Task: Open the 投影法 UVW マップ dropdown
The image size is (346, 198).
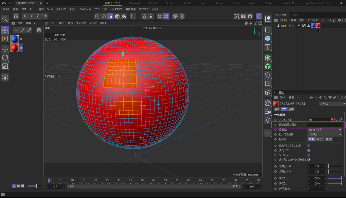Action: [325, 130]
